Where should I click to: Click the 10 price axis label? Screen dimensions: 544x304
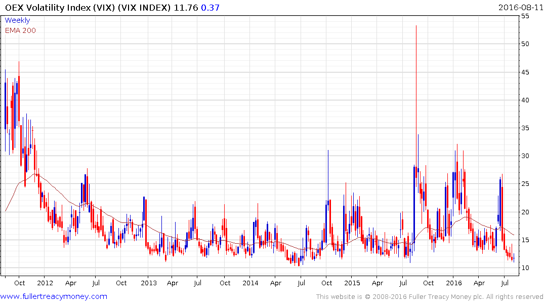click(525, 268)
